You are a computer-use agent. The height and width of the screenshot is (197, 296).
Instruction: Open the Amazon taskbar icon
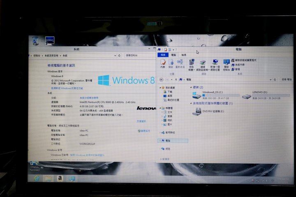(60, 179)
